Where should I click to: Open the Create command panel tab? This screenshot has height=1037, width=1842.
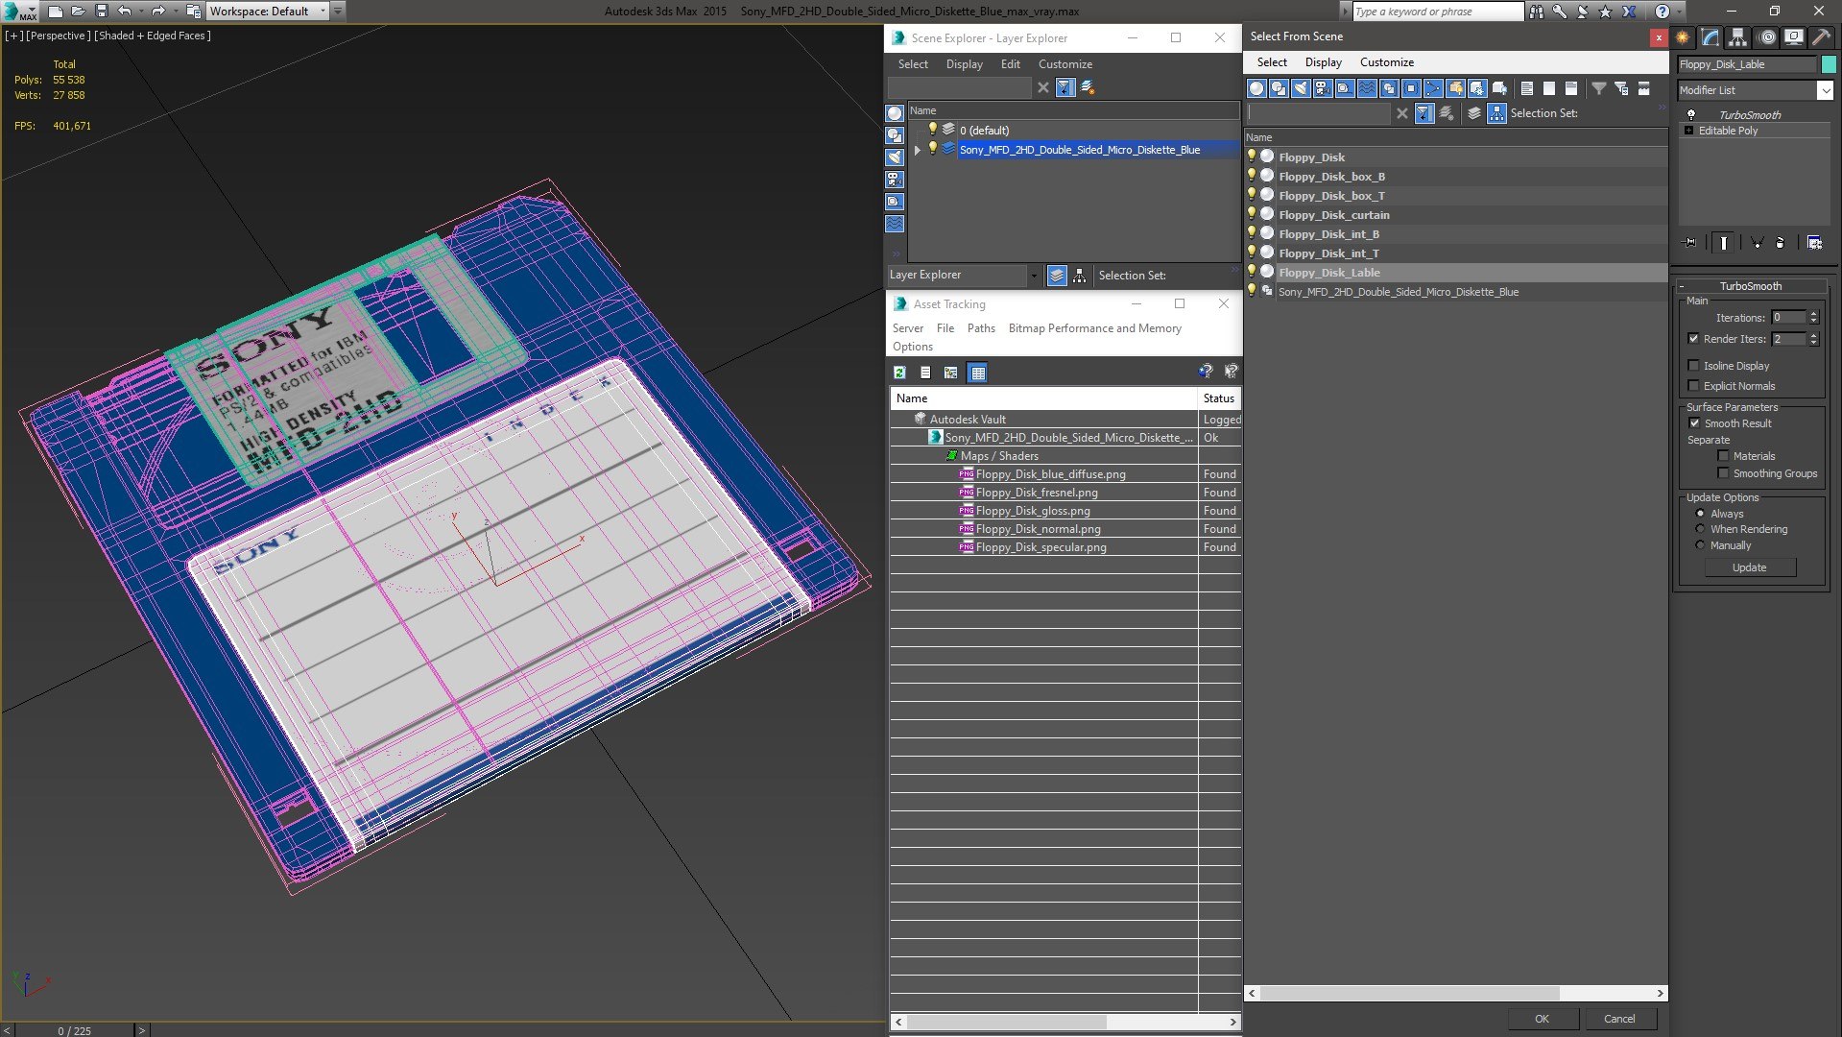pos(1683,37)
